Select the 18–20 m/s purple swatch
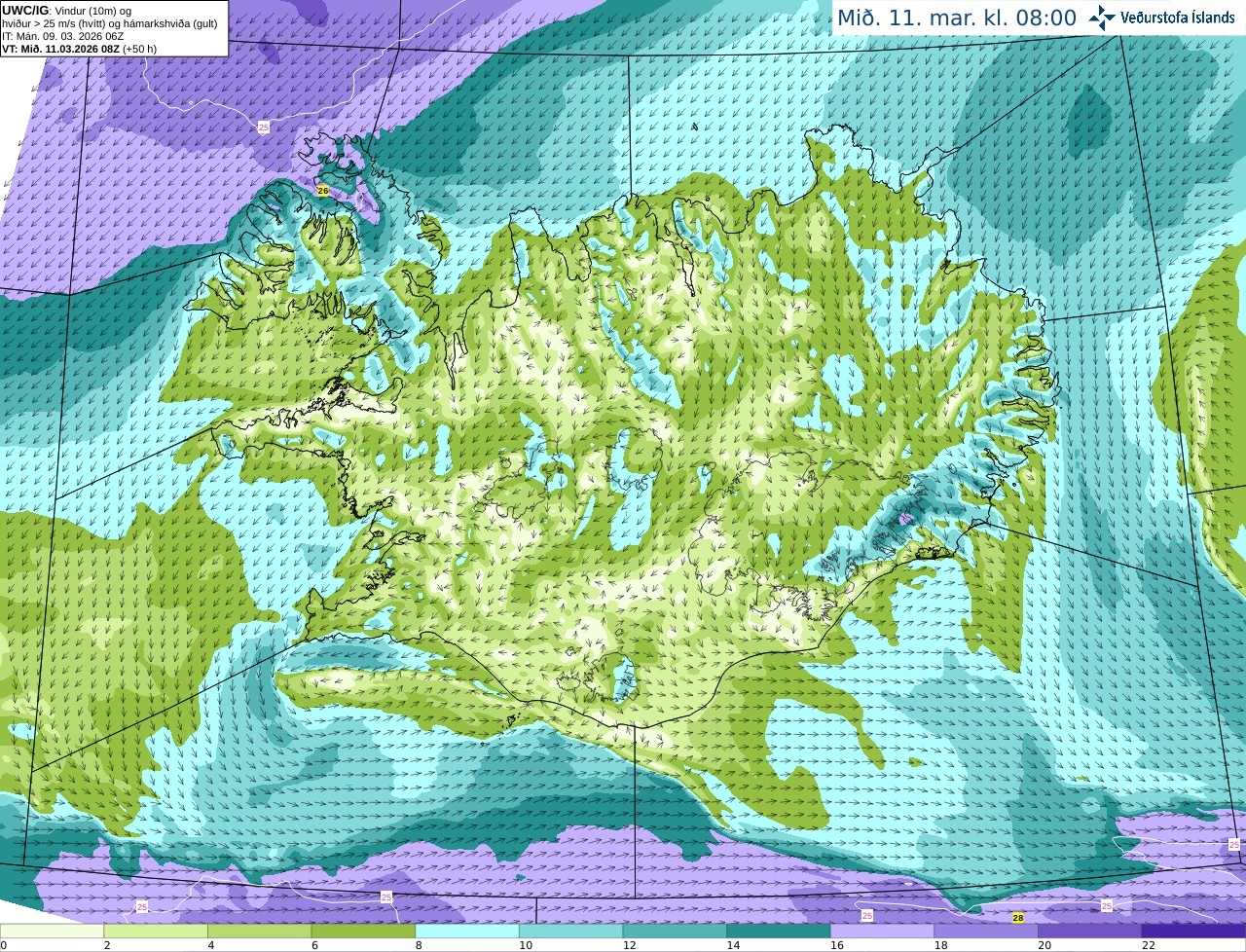Screen dimensions: 1246x952 tap(986, 932)
